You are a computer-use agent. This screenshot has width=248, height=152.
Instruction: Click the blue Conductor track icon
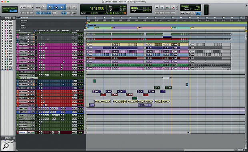(x=198, y=13)
